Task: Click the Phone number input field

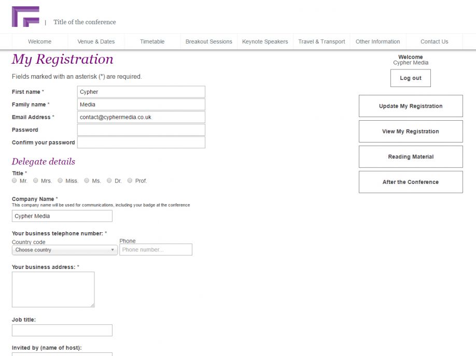Action: tap(156, 250)
